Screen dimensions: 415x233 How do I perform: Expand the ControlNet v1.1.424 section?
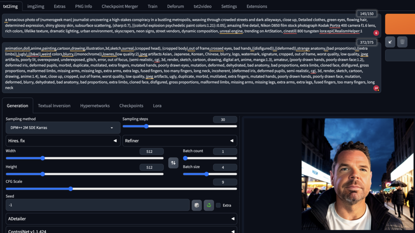click(x=121, y=230)
